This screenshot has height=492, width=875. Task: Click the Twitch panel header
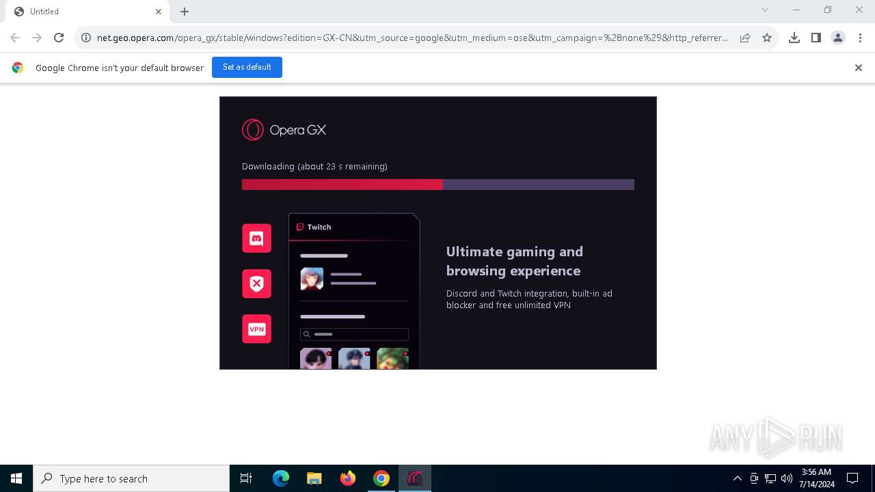354,227
